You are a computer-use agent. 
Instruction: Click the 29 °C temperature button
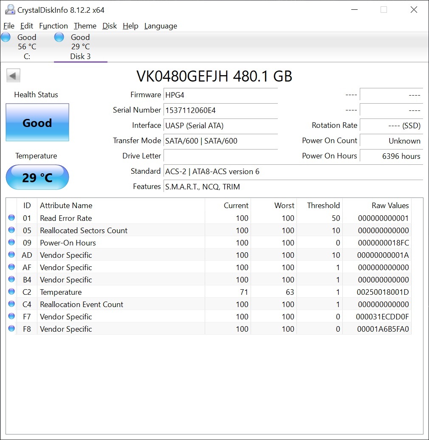click(37, 178)
